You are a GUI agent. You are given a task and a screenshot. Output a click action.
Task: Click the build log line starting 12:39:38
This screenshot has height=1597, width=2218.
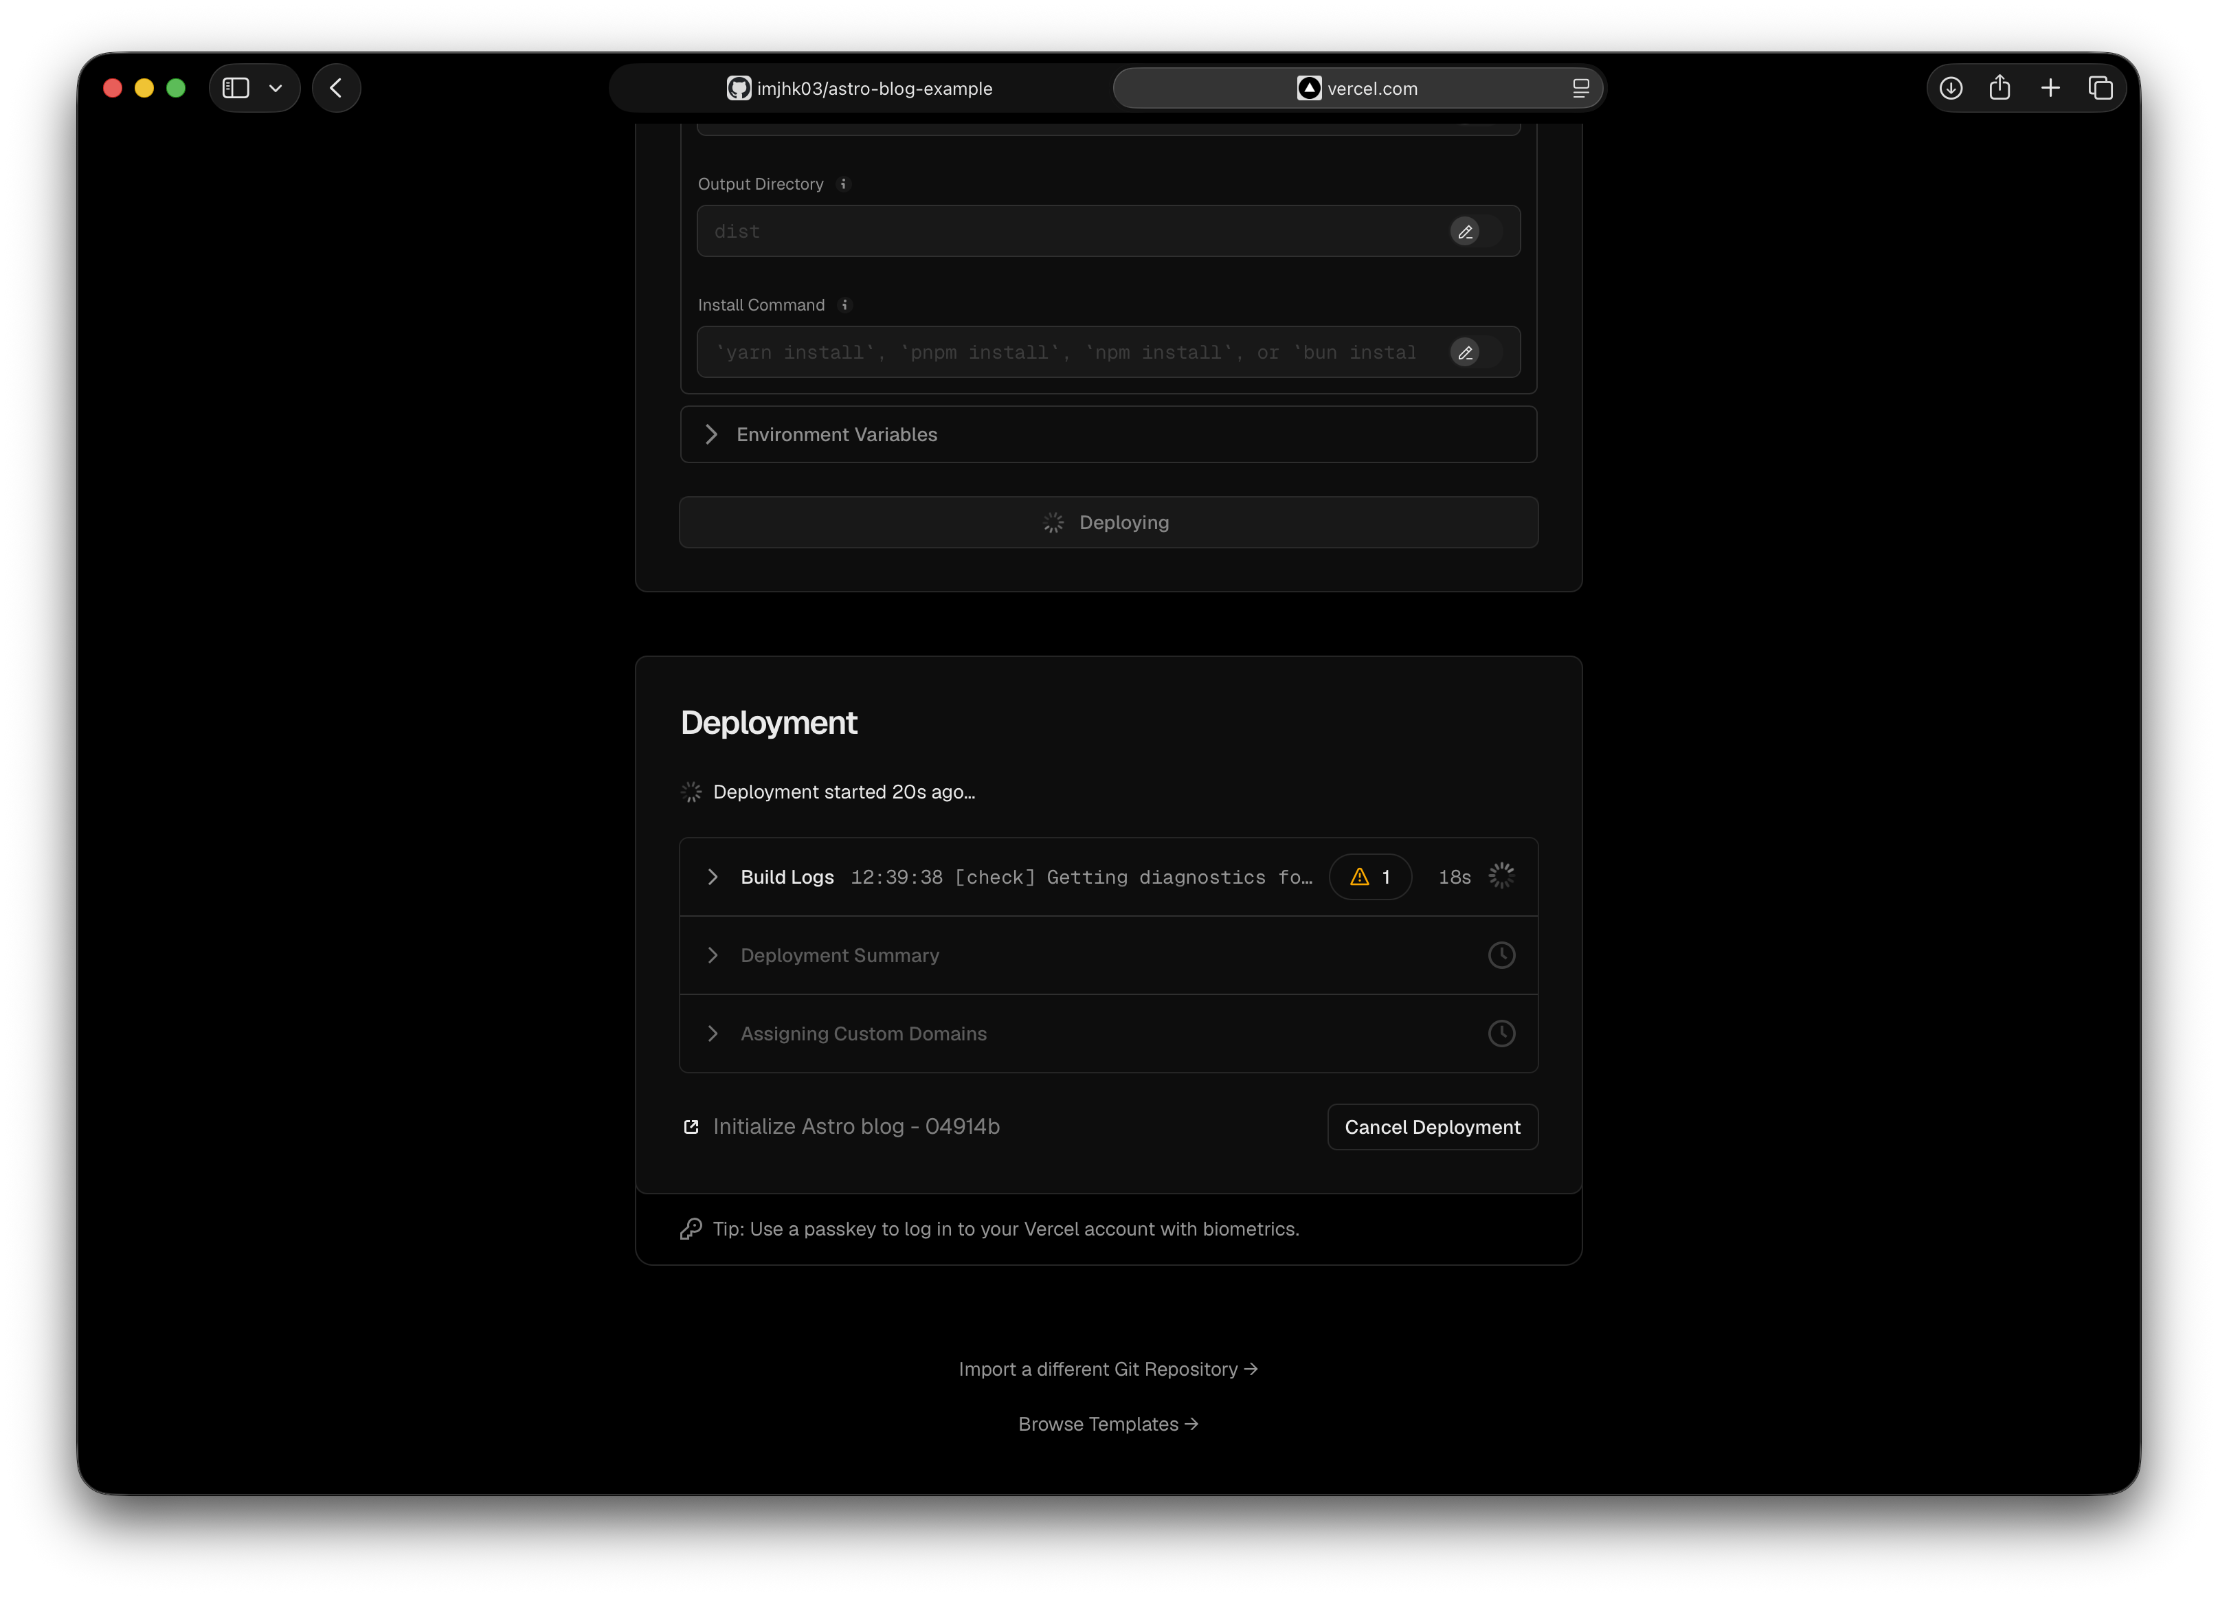(x=1082, y=878)
